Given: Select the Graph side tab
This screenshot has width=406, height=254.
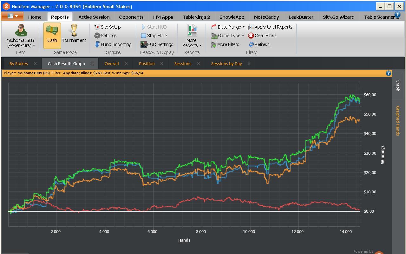Looking at the screenshot, I should pos(398,85).
